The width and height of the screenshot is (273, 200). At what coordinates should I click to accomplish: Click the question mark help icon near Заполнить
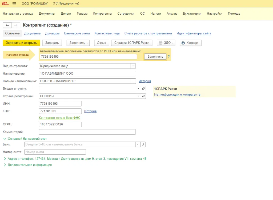tap(169, 56)
